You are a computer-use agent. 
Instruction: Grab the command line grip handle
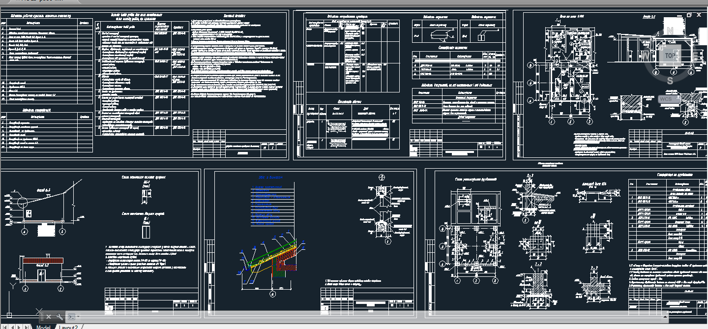(x=42, y=317)
